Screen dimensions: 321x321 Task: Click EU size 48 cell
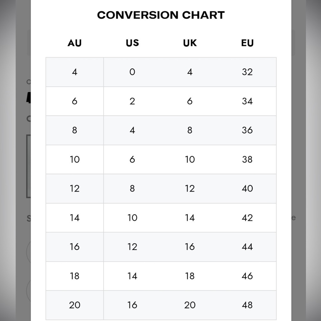pos(247,305)
